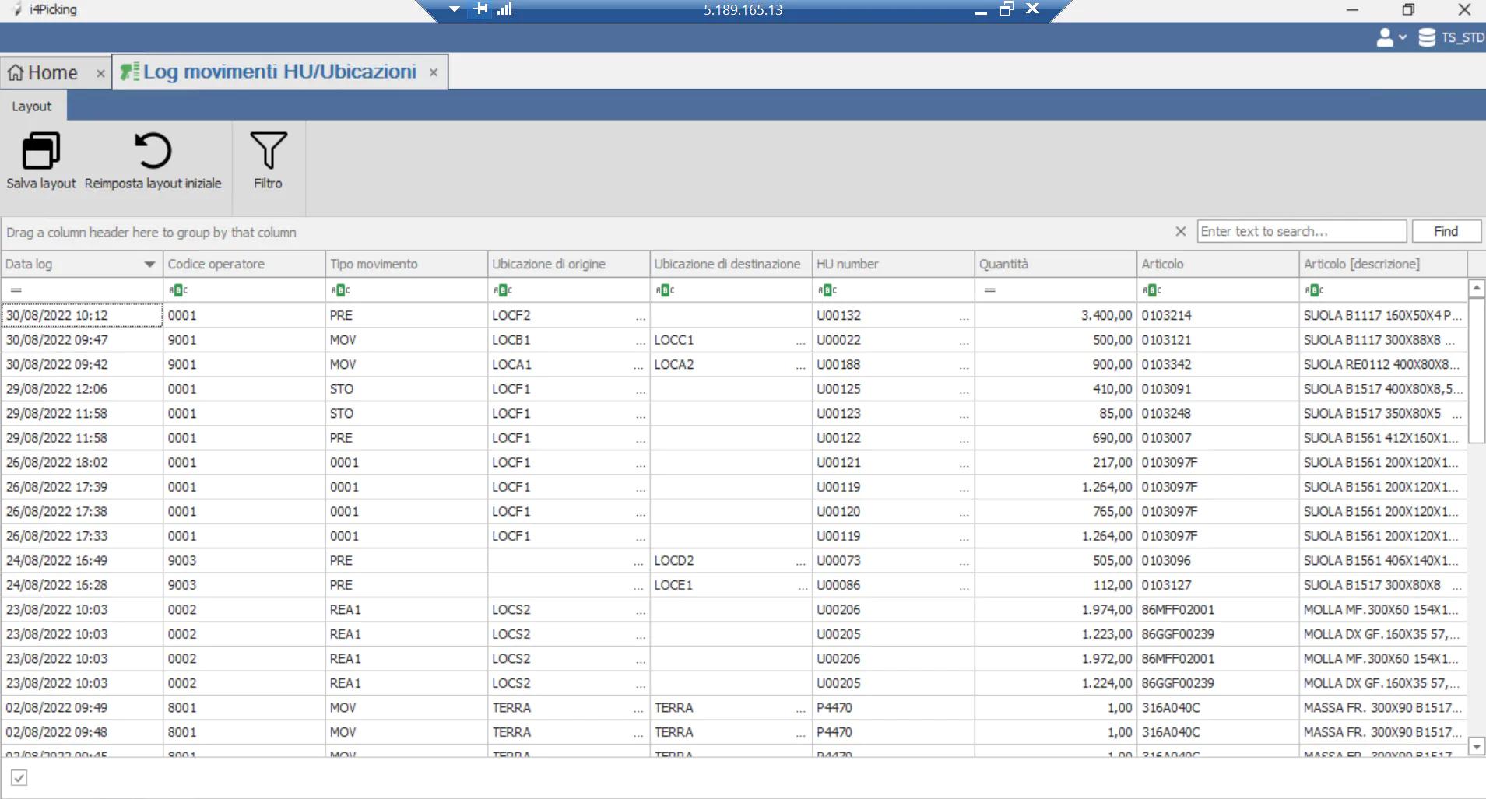Click Codice operatore filter operator icon
This screenshot has width=1486, height=799.
178,290
